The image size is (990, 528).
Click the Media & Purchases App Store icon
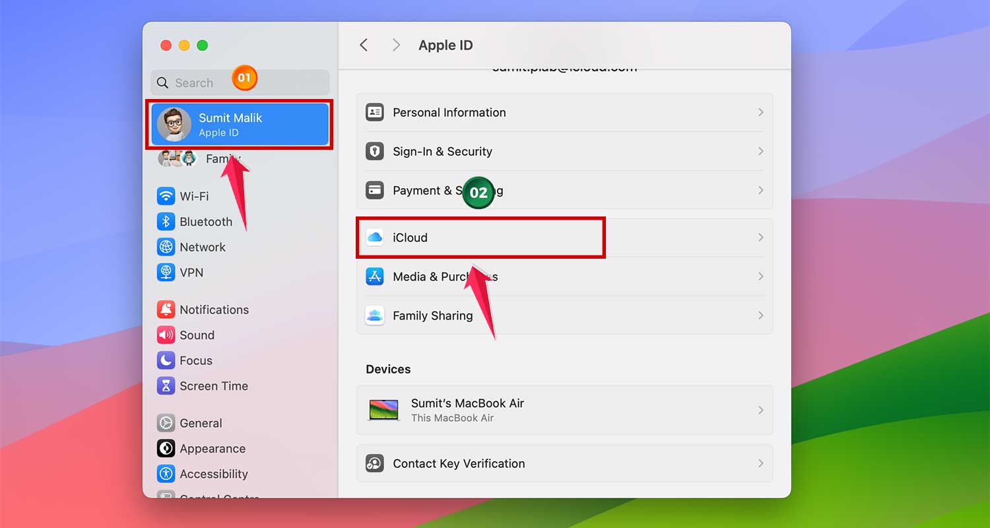click(x=375, y=277)
